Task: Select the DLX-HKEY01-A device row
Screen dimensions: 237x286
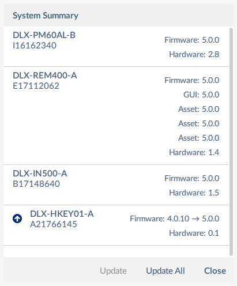Action: 116,225
